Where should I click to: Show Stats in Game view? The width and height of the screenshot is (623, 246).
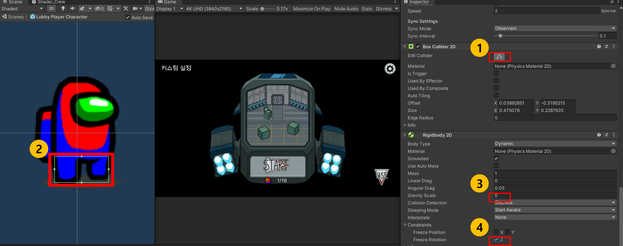tap(367, 9)
